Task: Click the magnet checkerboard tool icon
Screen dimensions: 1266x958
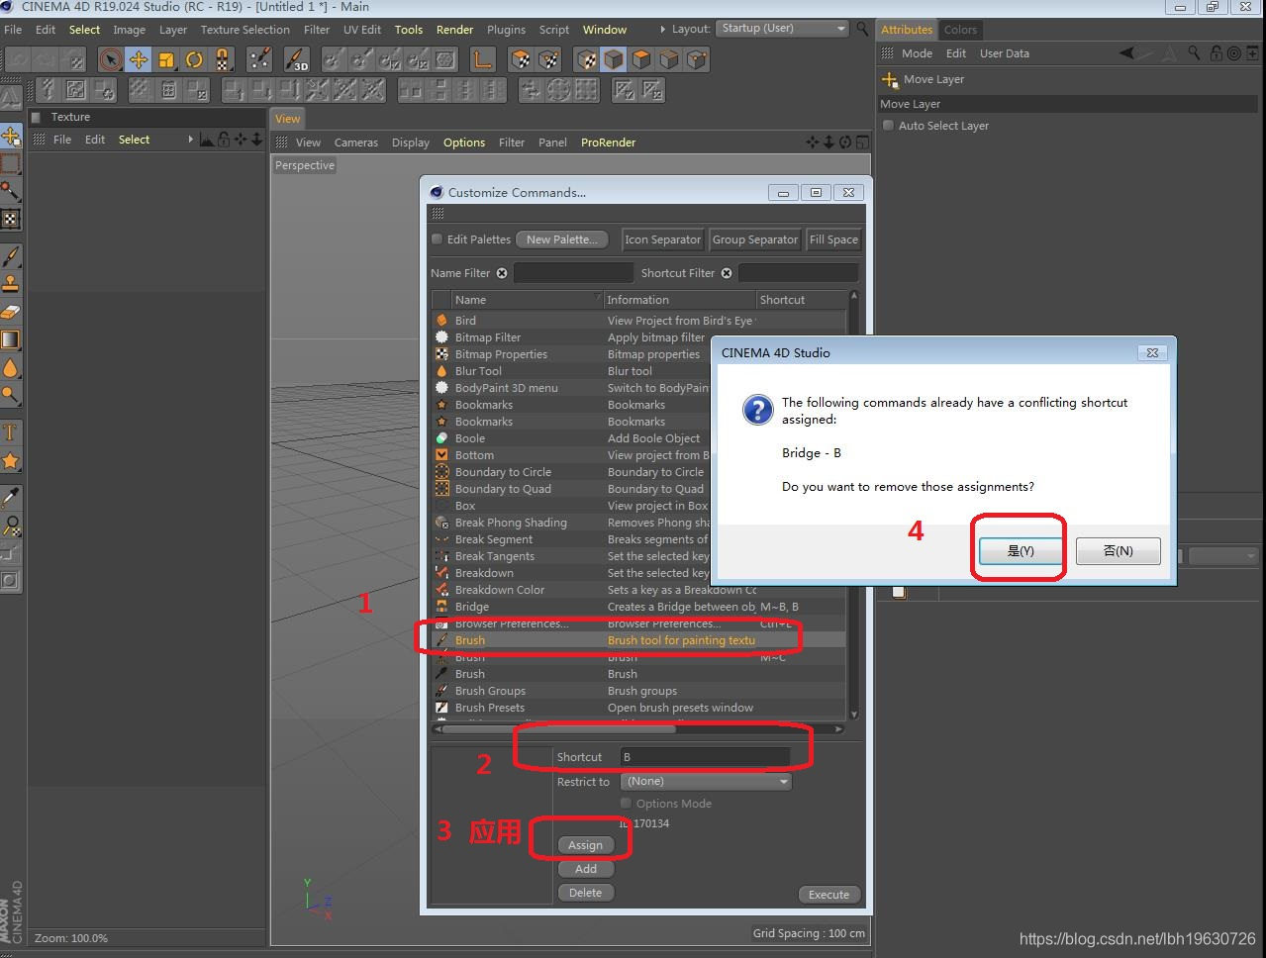Action: click(x=222, y=60)
